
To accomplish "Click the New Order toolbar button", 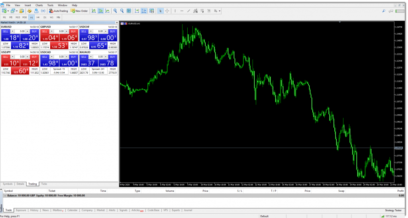I will (x=79, y=11).
